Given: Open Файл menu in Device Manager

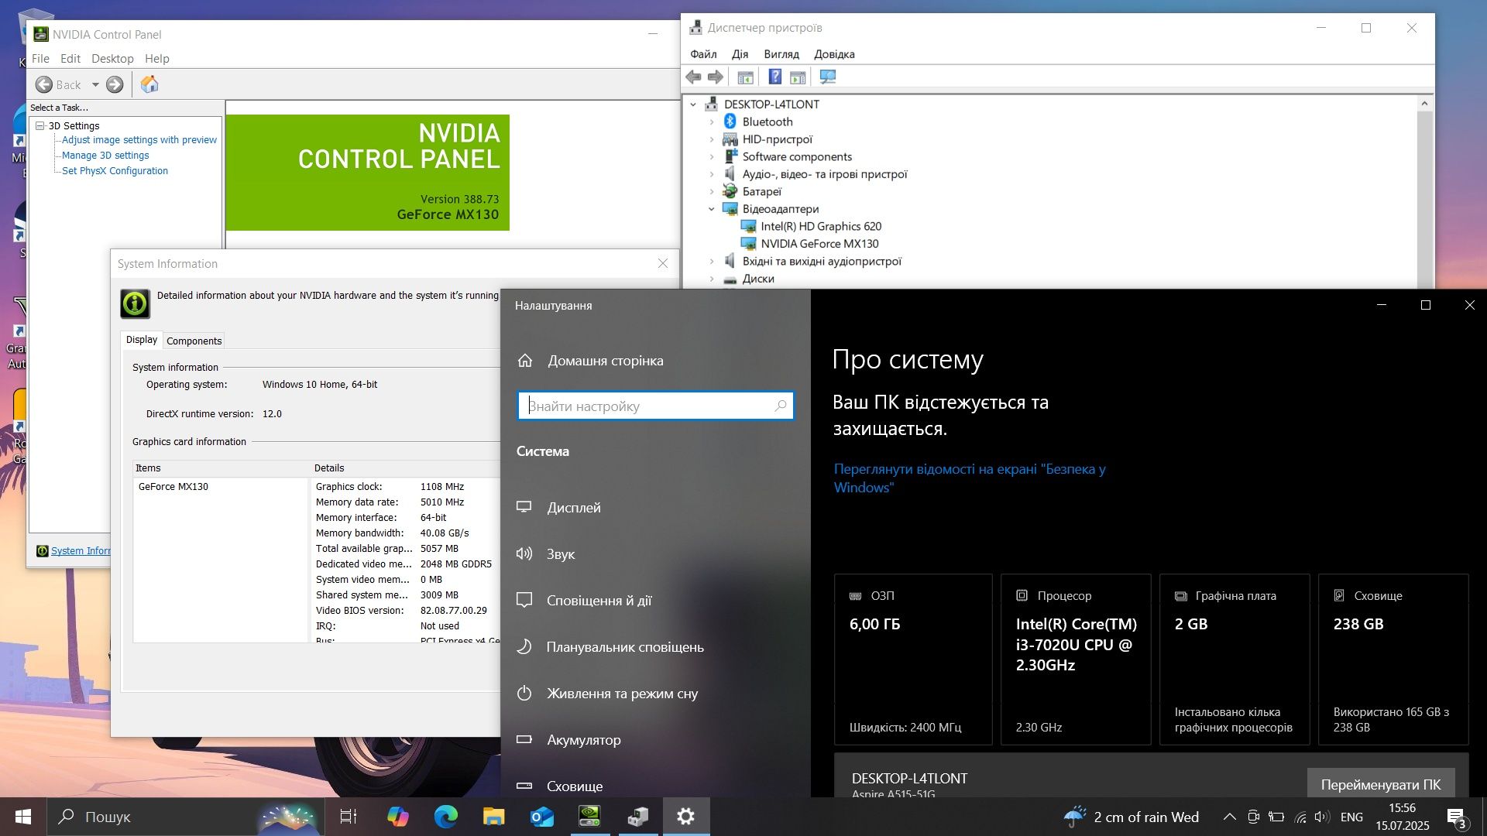Looking at the screenshot, I should coord(703,54).
